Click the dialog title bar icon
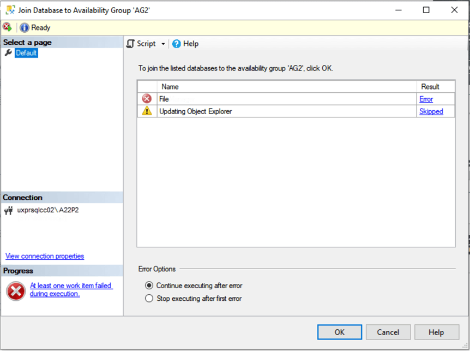470x351 pixels. (10, 10)
